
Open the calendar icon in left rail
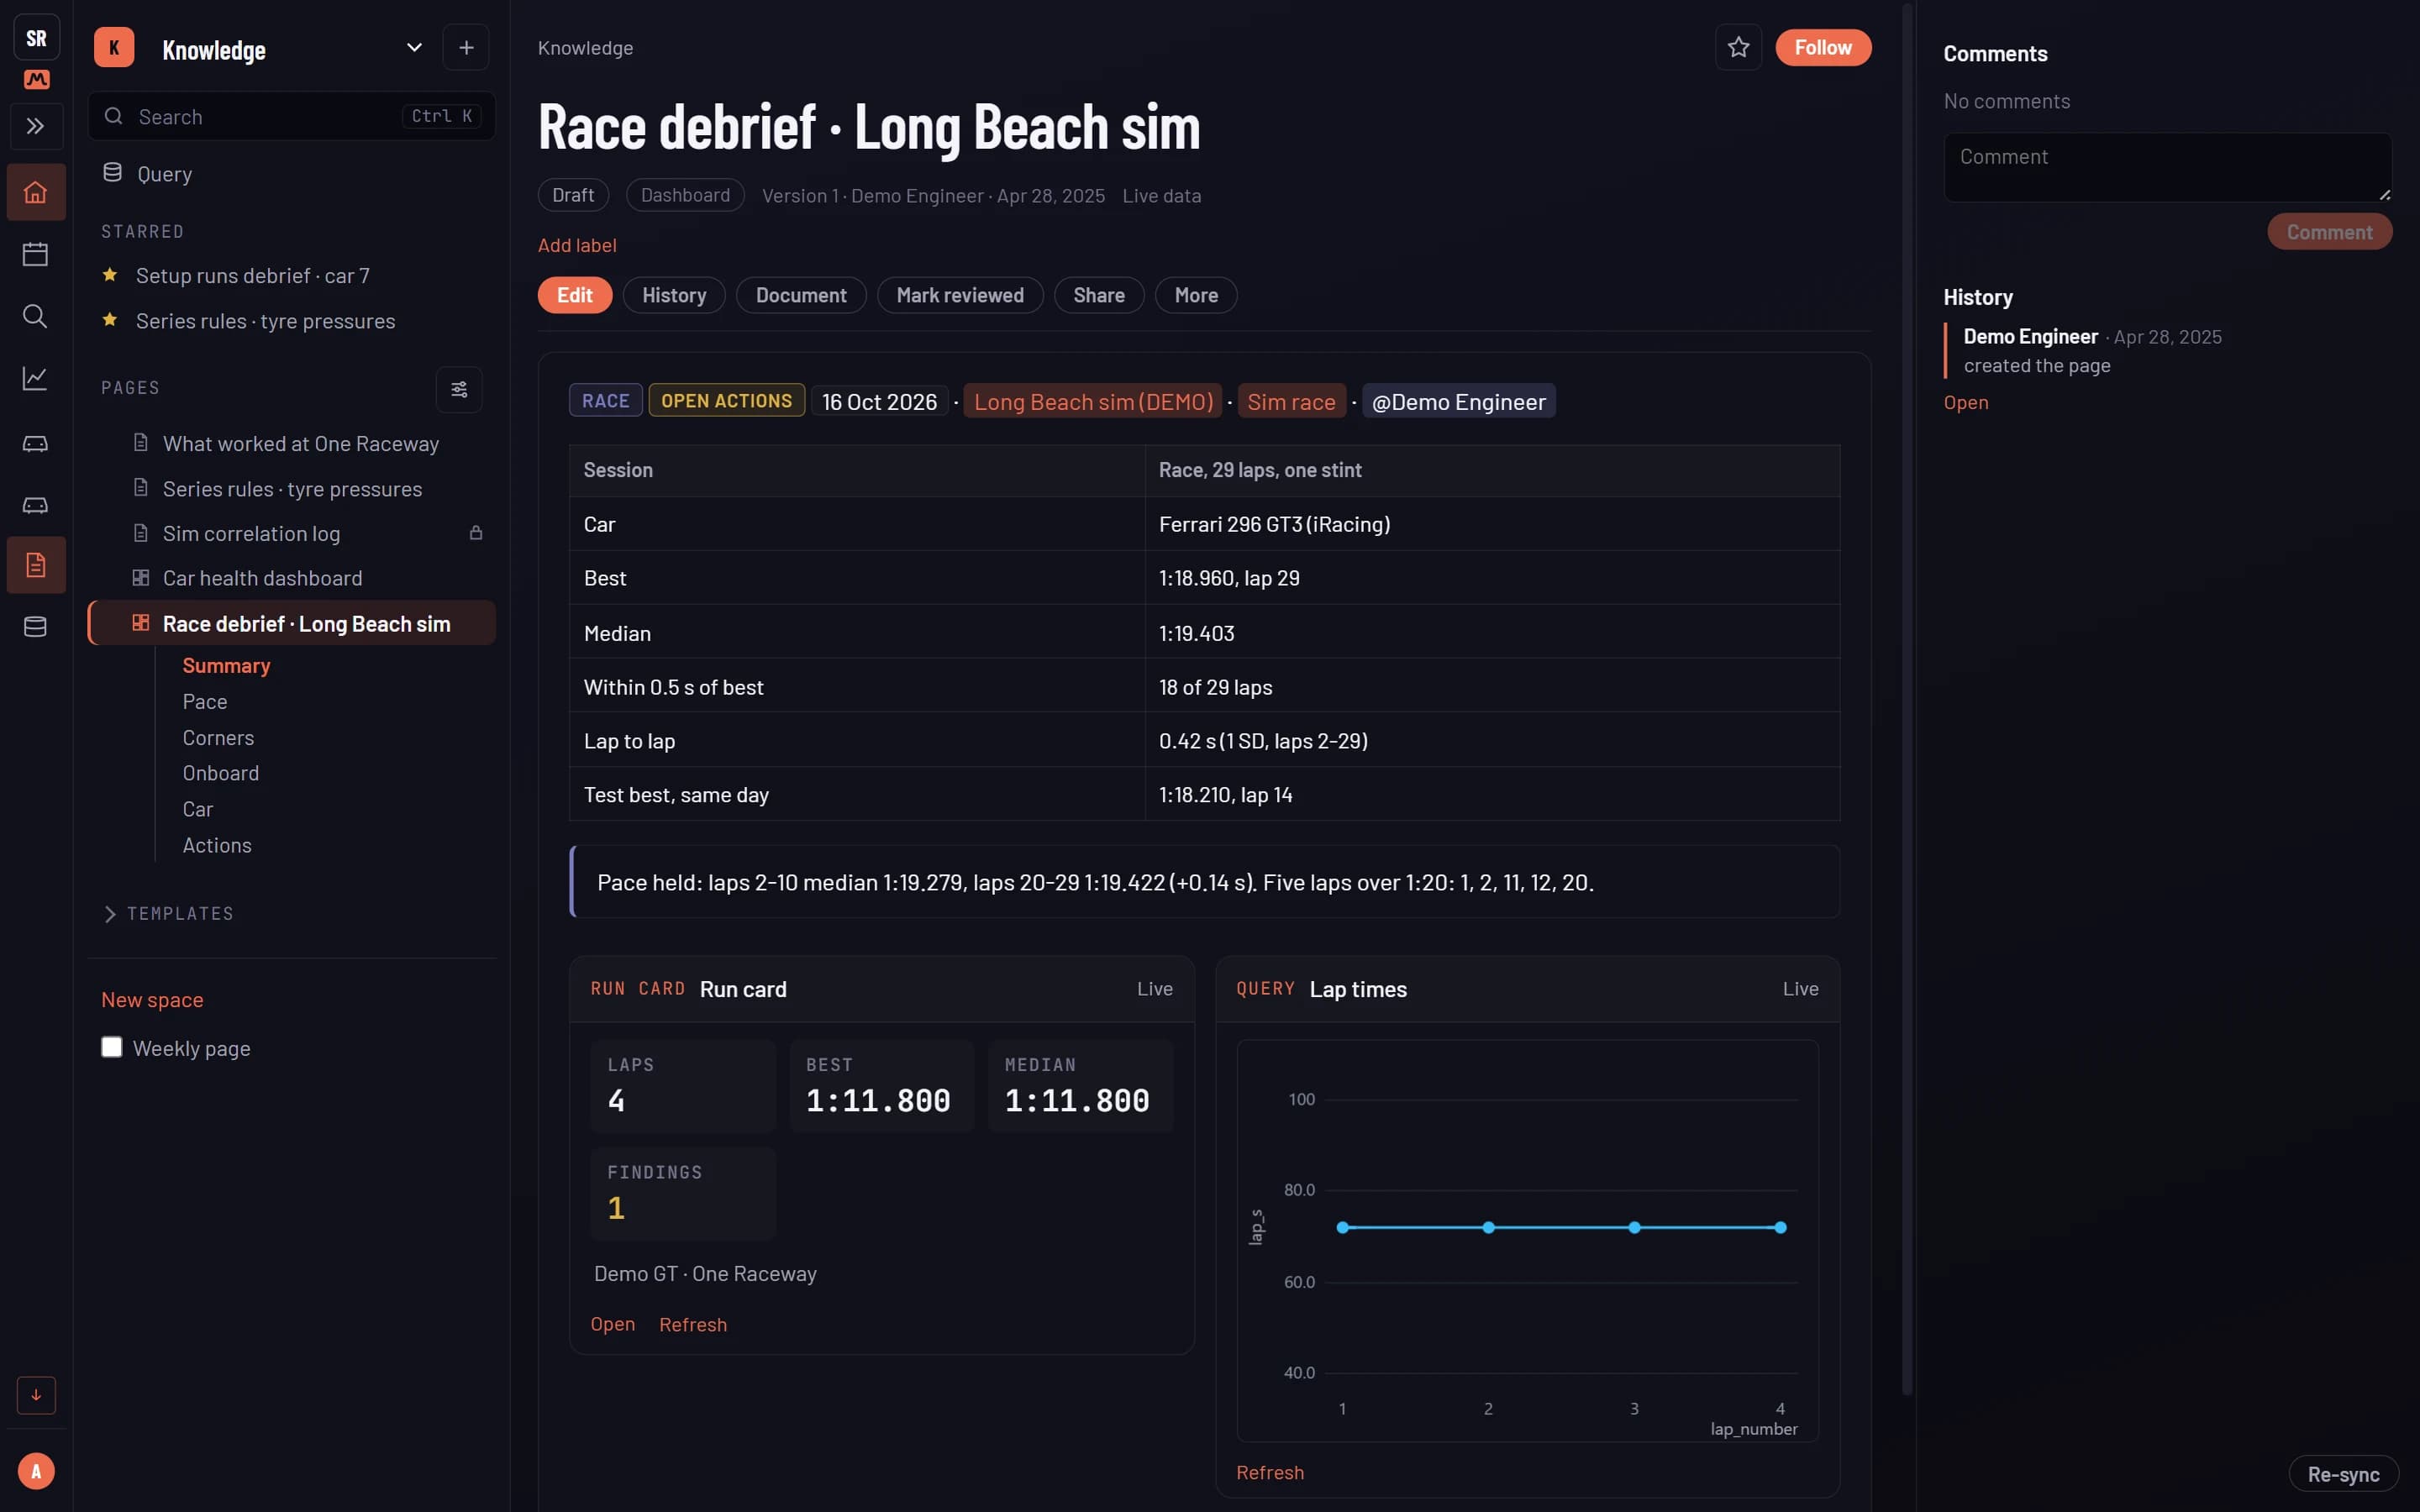point(36,254)
